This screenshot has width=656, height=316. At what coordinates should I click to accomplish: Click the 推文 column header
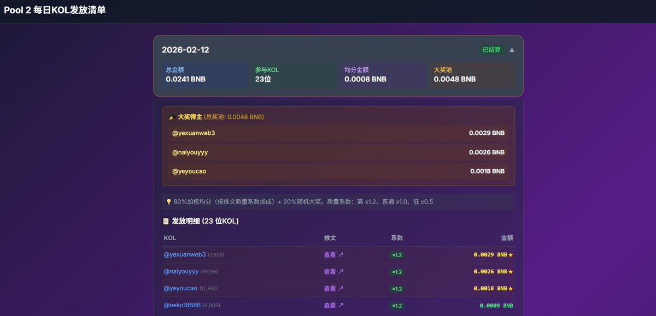click(x=330, y=238)
